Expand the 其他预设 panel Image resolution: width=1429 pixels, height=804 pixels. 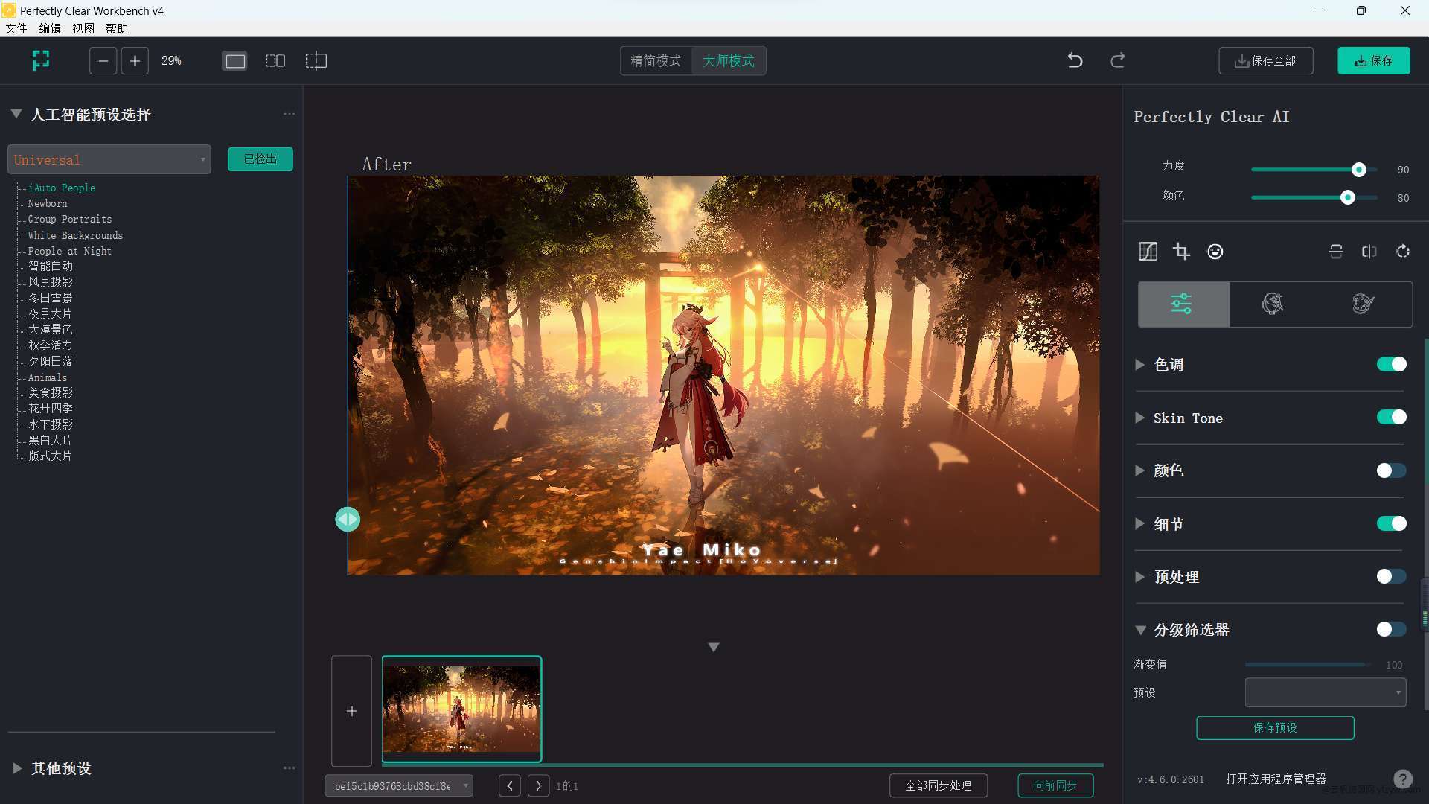pos(16,768)
